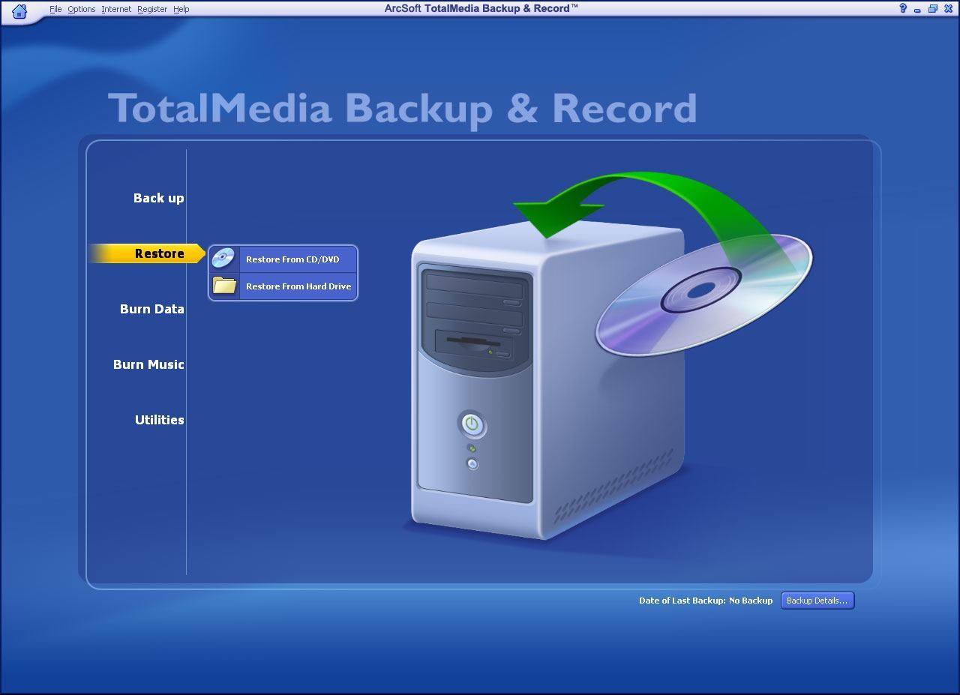This screenshot has width=960, height=695.
Task: Select the Restore category
Action: 147,253
